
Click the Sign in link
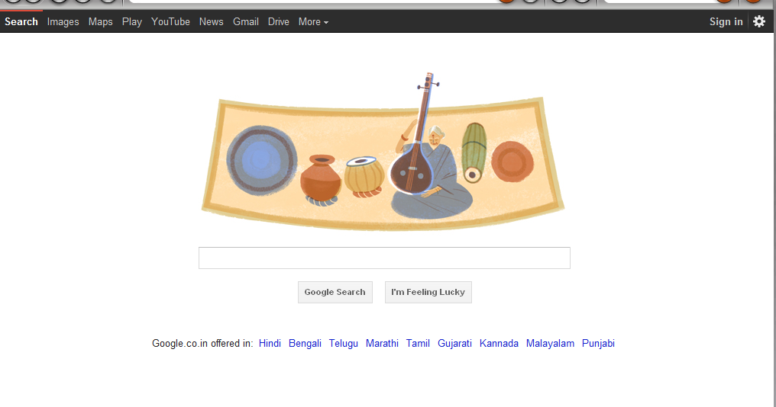click(726, 22)
